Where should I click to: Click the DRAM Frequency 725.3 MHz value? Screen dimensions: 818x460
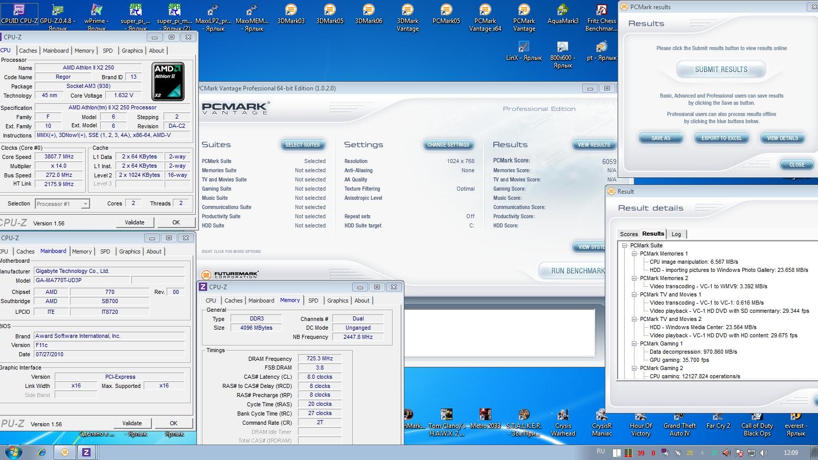point(320,359)
